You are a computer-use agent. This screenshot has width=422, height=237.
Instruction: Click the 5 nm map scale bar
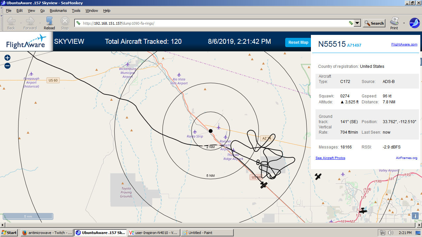(28, 216)
